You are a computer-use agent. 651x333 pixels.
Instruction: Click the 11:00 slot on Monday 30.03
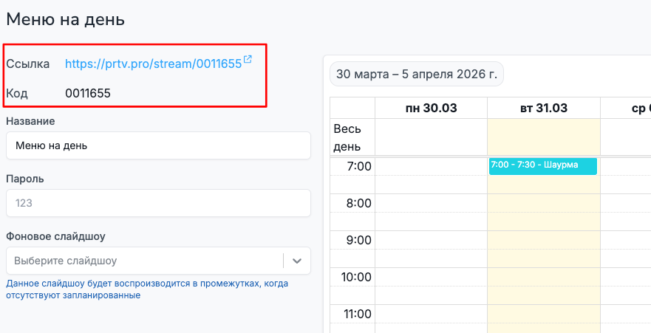(x=431, y=314)
